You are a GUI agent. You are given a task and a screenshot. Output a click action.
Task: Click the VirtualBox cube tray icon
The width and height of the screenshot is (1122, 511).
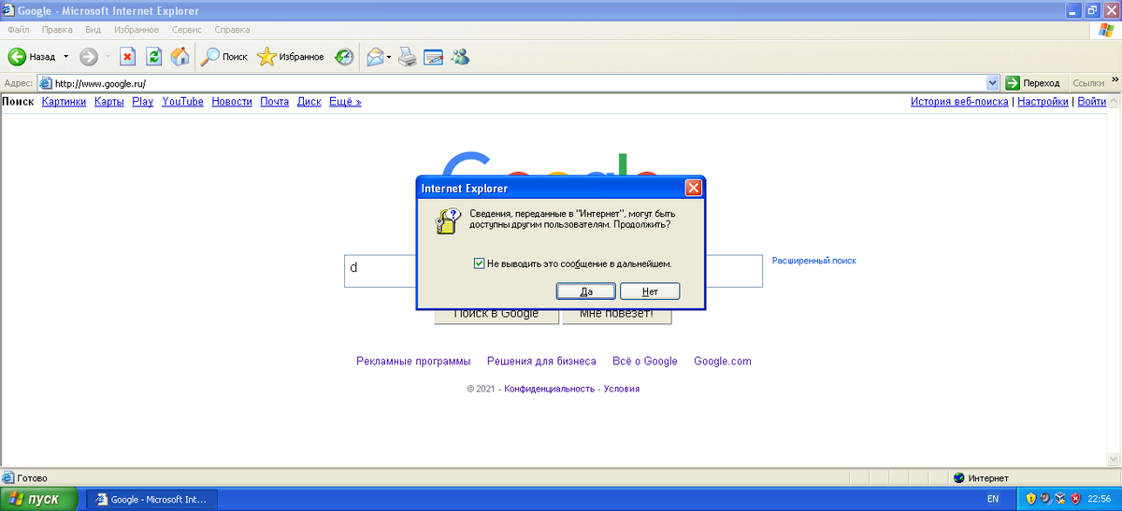pos(1059,499)
